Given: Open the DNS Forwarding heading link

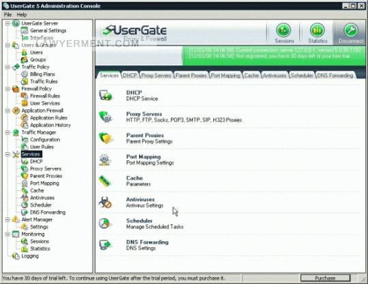Looking at the screenshot, I should pyautogui.click(x=147, y=242).
